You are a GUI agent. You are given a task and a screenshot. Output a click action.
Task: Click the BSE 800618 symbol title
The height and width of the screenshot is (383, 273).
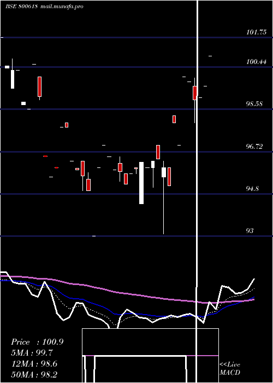click(x=21, y=7)
